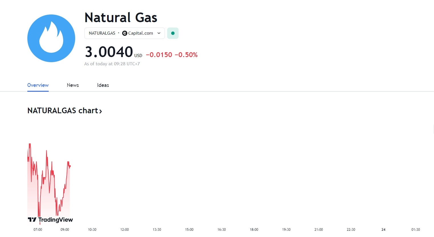The image size is (434, 237).
Task: Open the News tab
Action: tap(73, 85)
